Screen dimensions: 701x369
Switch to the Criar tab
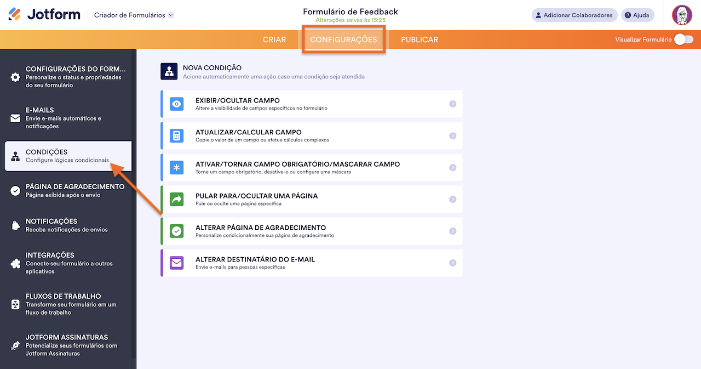(x=274, y=39)
